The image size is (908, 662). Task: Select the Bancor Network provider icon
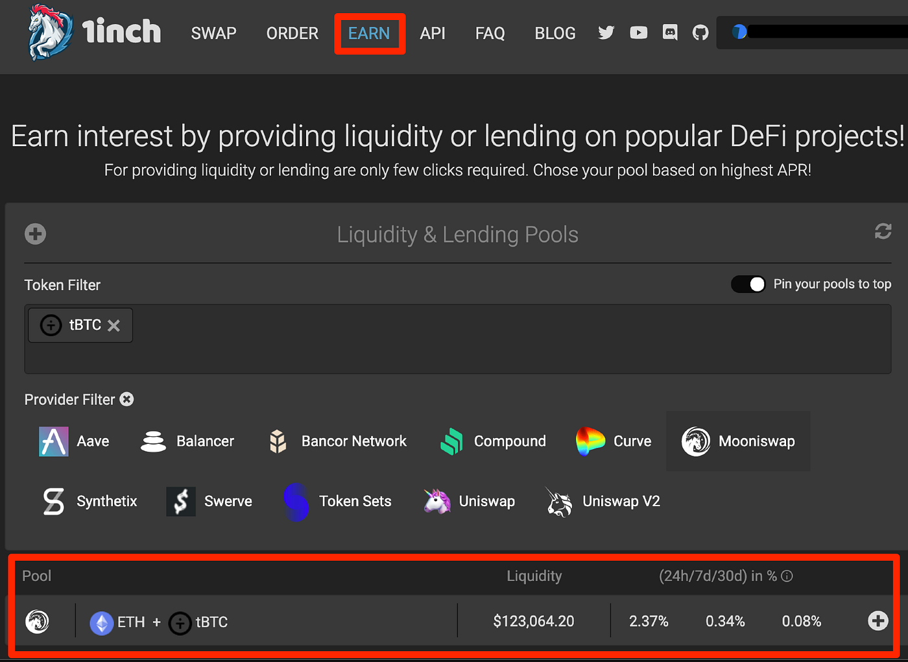278,441
